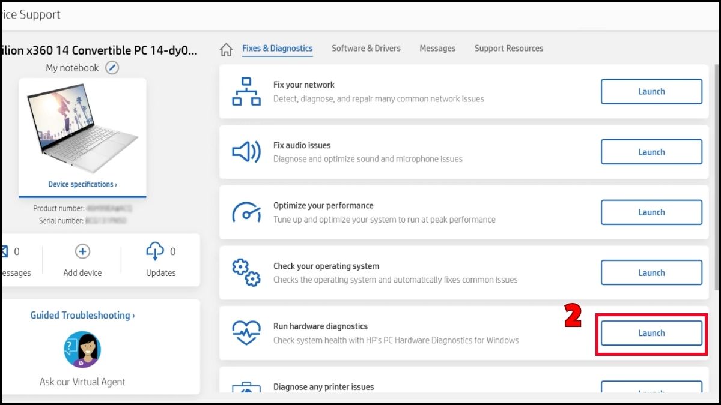
Task: Click the My notebook device name
Action: tap(72, 68)
